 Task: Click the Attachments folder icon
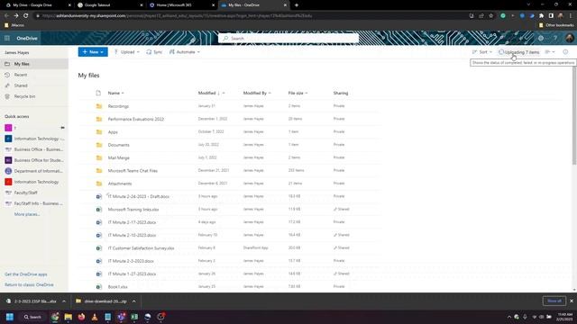[x=99, y=184]
